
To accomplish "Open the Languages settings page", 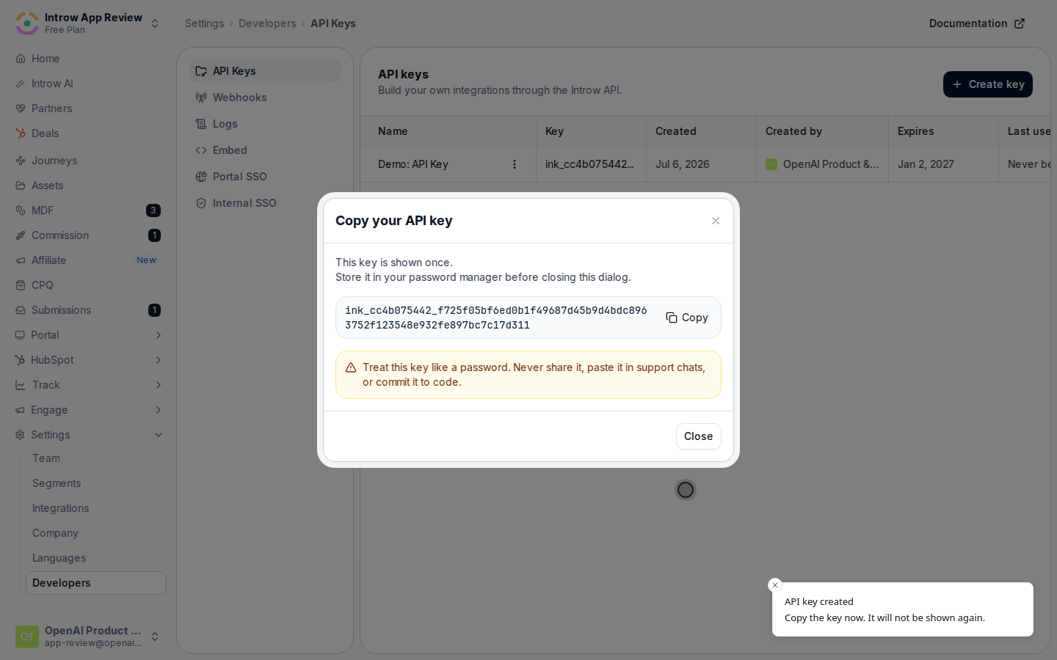I will point(59,558).
